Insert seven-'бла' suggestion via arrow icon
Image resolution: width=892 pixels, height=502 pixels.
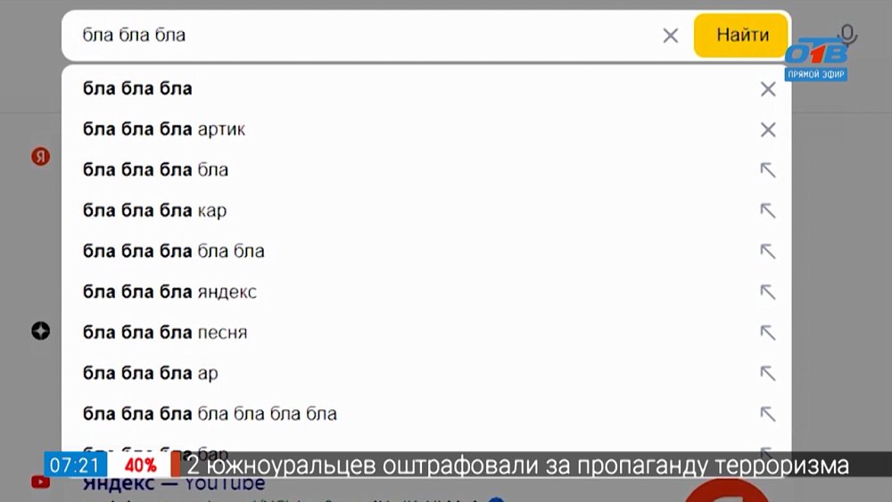768,414
